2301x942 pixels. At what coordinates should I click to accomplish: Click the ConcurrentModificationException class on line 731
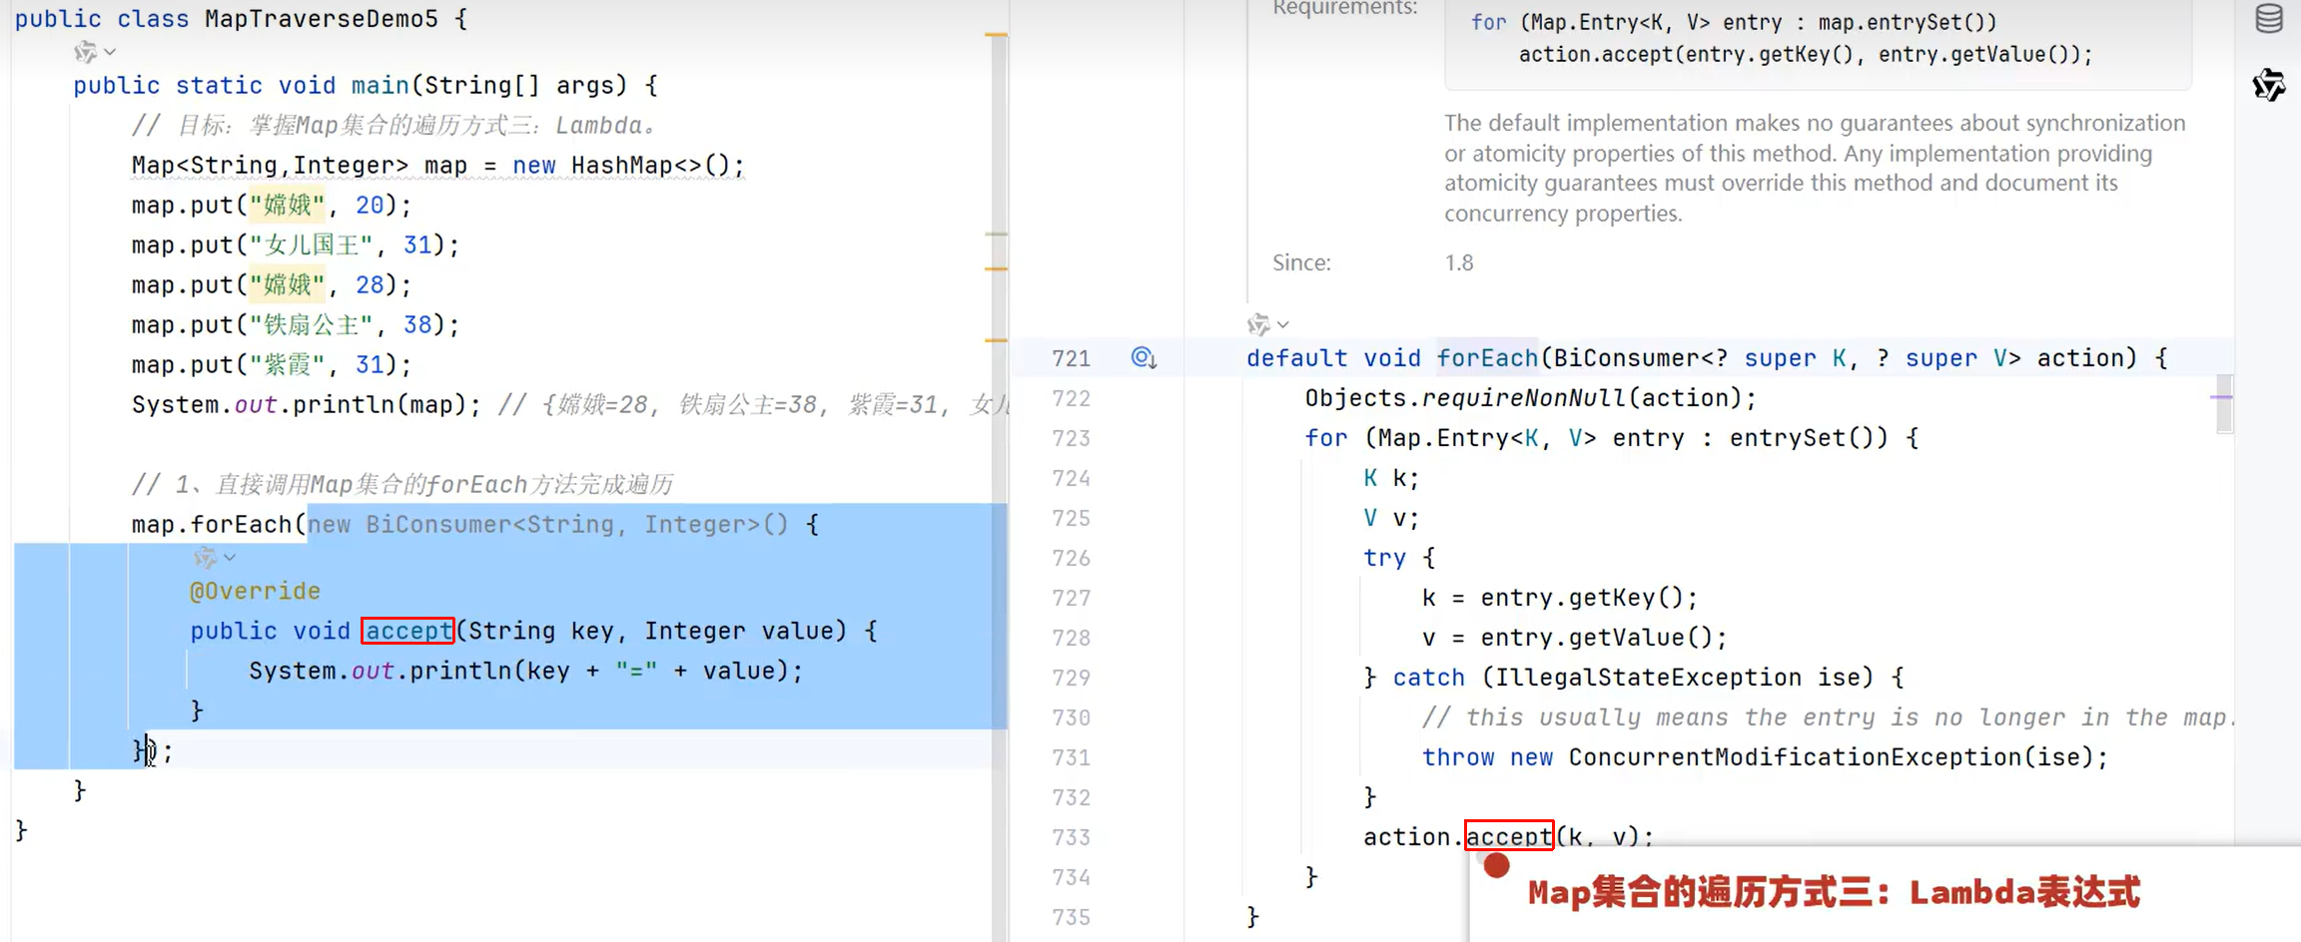(x=1794, y=757)
